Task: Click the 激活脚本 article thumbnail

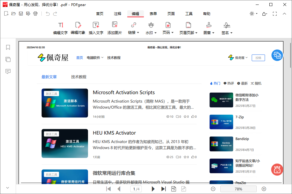Action: point(65,103)
